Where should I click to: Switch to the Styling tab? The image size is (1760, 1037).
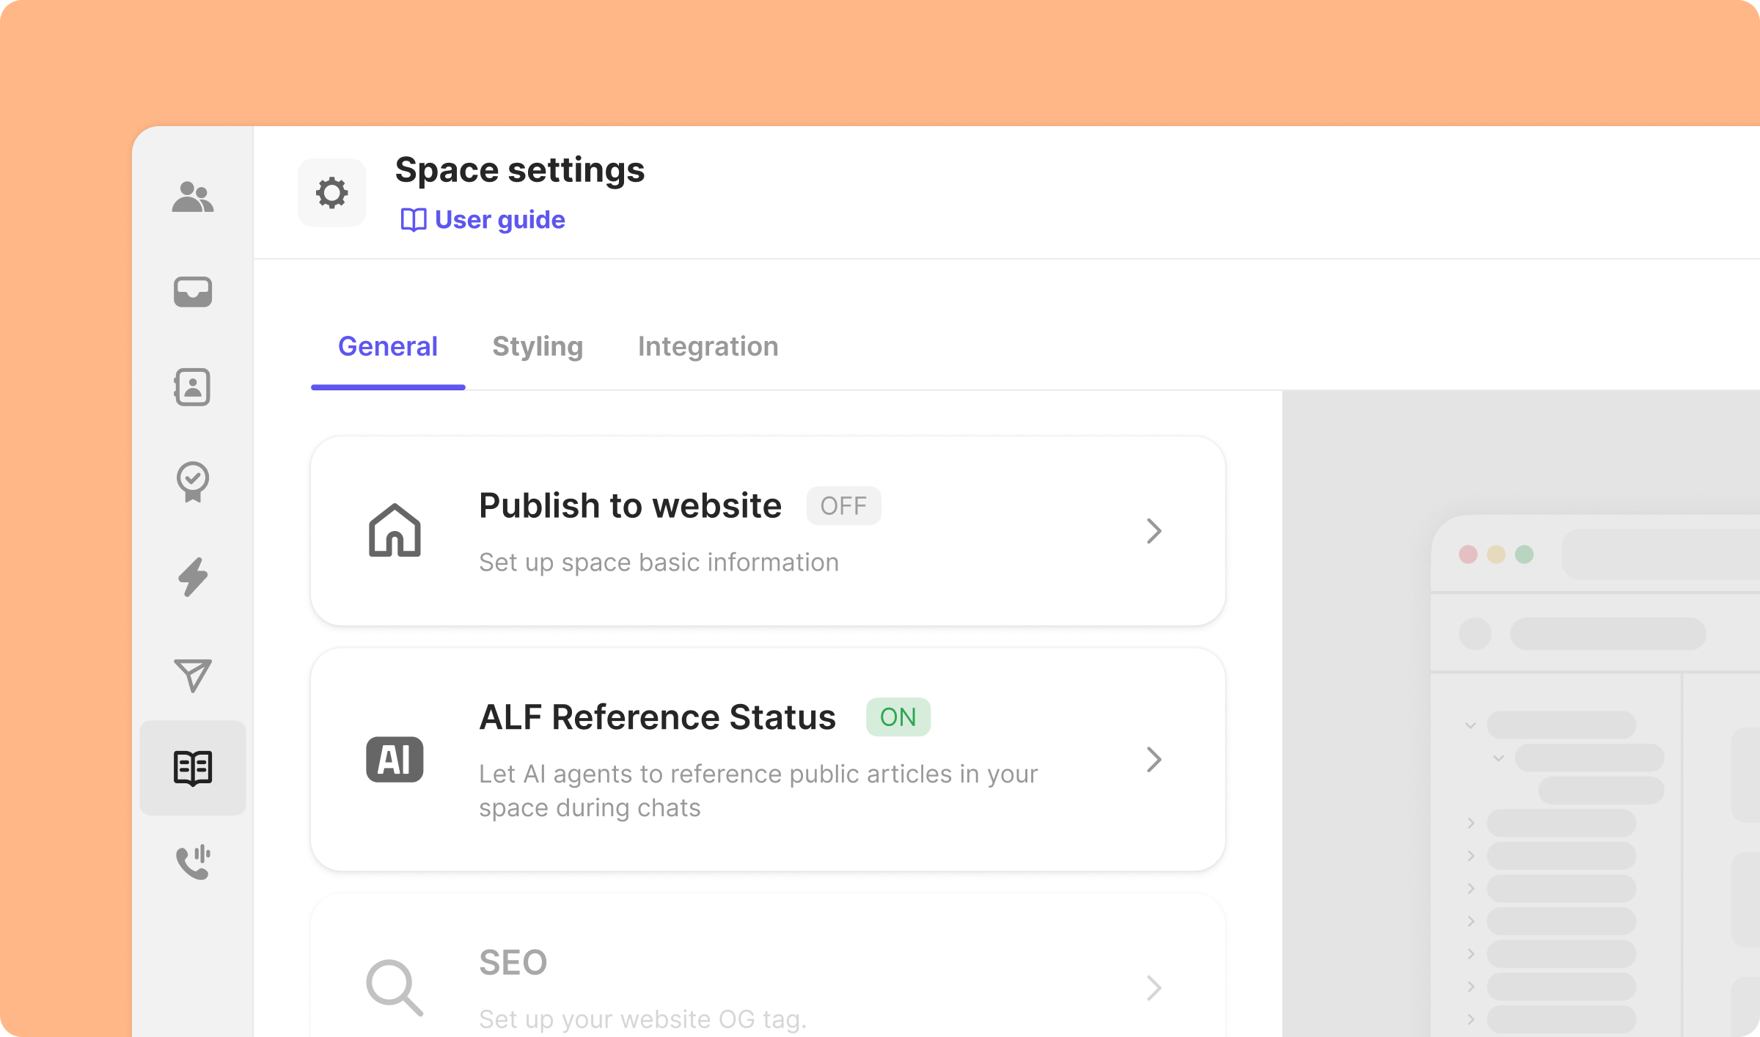tap(538, 346)
